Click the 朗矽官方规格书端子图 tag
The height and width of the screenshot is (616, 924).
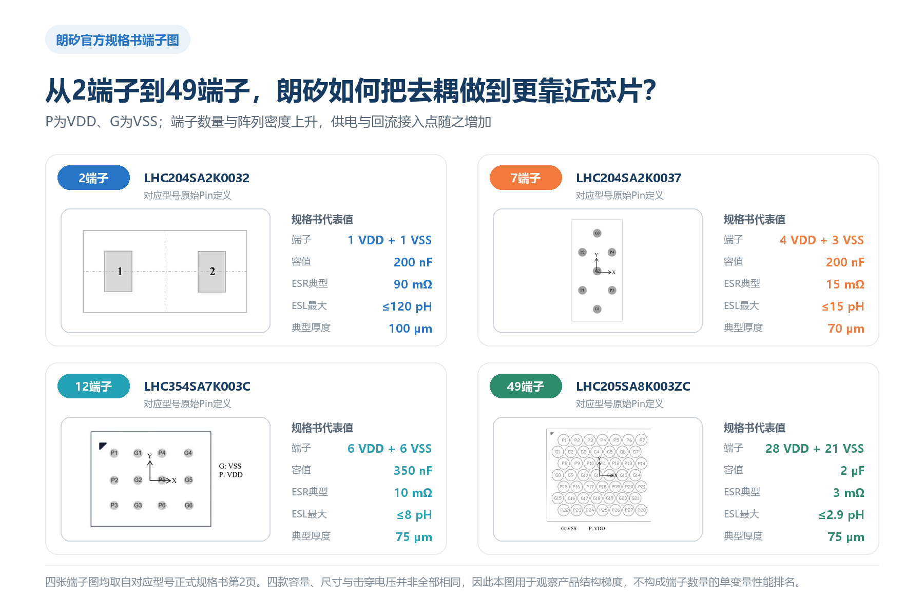point(118,40)
